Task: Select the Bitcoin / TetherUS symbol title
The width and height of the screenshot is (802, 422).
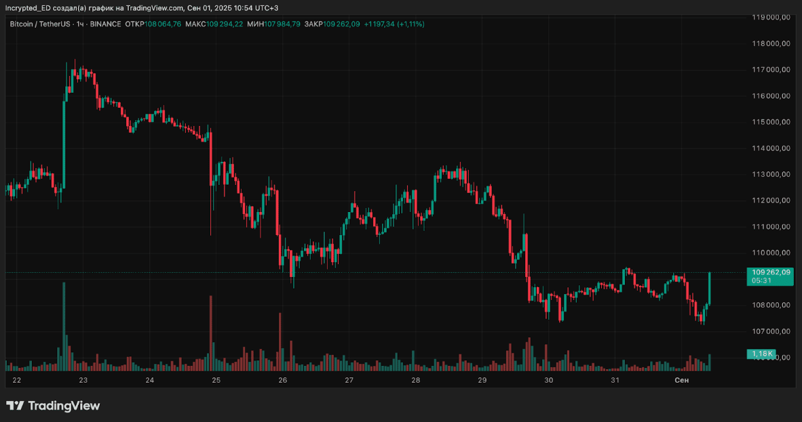Action: pos(40,24)
